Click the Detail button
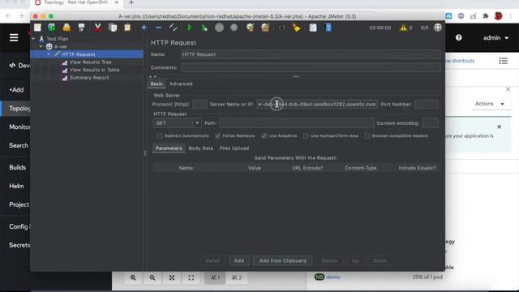 pos(212,261)
